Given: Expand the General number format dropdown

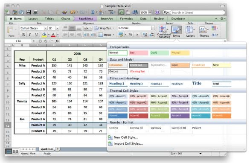Looking at the screenshot, I should click(x=153, y=28).
